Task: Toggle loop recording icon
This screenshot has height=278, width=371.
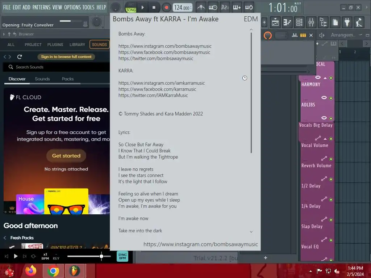Action: 249,8
